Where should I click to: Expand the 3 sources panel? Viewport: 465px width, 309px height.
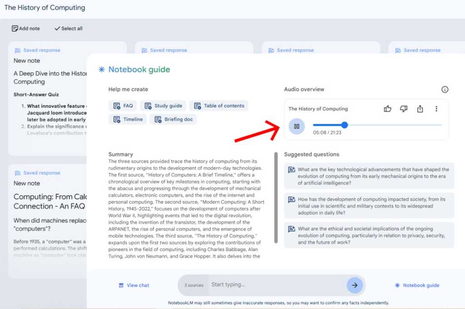tap(193, 285)
